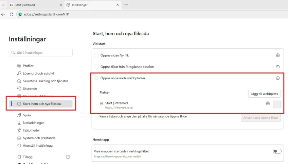Click the Utseende palette icon
The height and width of the screenshot is (164, 288).
(19, 88)
